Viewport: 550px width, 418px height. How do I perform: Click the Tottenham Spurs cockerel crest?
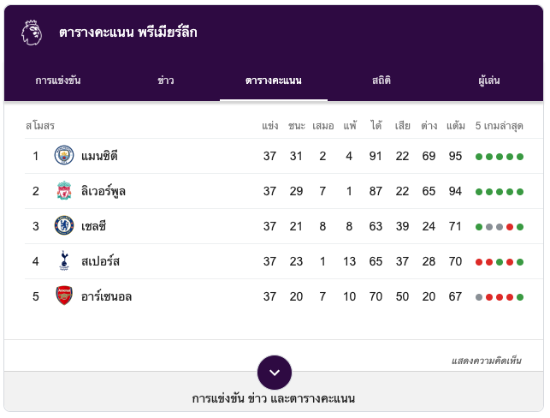click(x=64, y=260)
